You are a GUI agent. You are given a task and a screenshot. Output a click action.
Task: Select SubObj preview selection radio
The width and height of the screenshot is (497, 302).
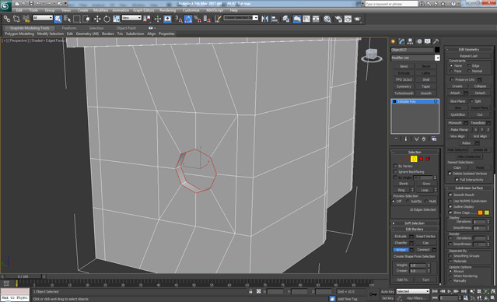(408, 201)
